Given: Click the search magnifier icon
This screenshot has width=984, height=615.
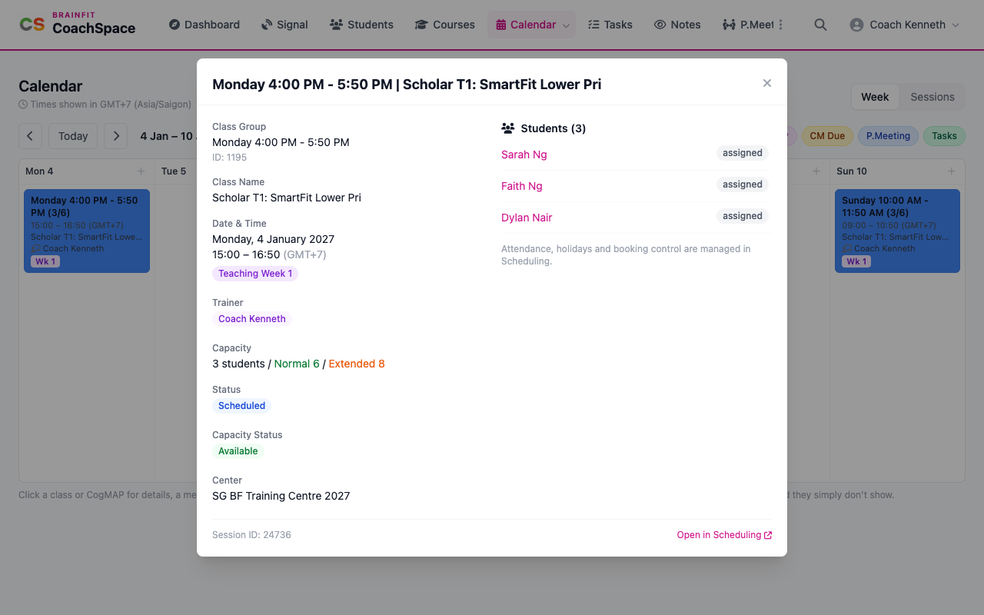Looking at the screenshot, I should click(820, 25).
